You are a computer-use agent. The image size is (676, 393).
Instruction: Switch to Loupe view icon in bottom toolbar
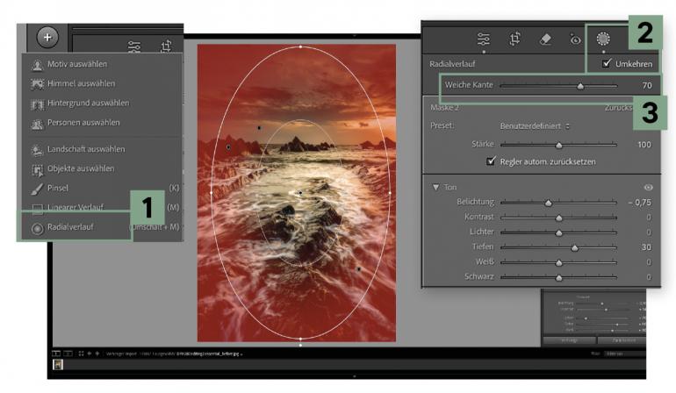[x=56, y=354]
